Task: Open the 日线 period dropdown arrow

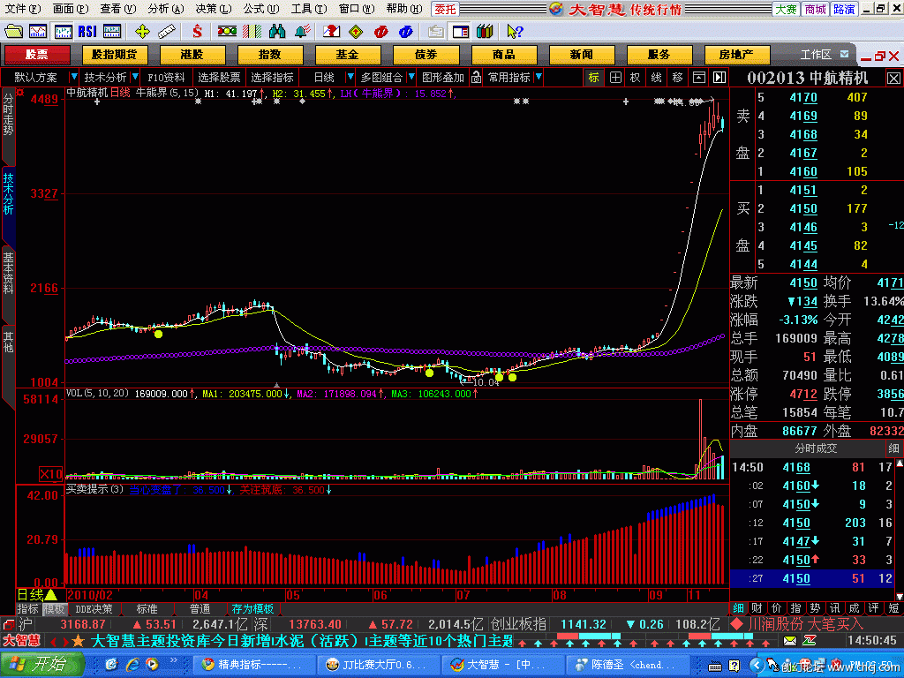Action: pos(350,77)
